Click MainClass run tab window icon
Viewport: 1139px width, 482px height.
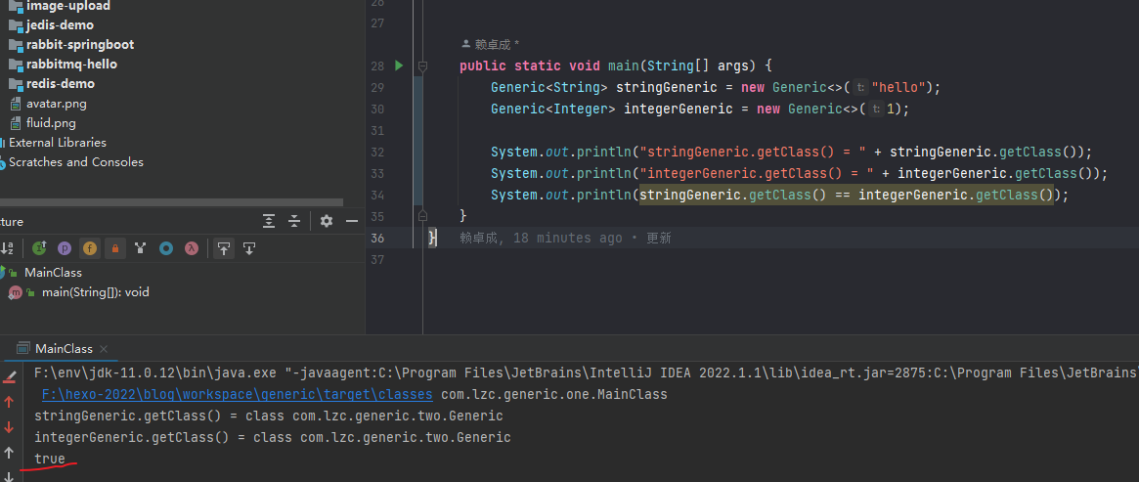point(23,348)
